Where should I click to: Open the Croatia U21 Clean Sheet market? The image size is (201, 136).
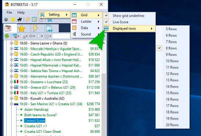(43, 132)
